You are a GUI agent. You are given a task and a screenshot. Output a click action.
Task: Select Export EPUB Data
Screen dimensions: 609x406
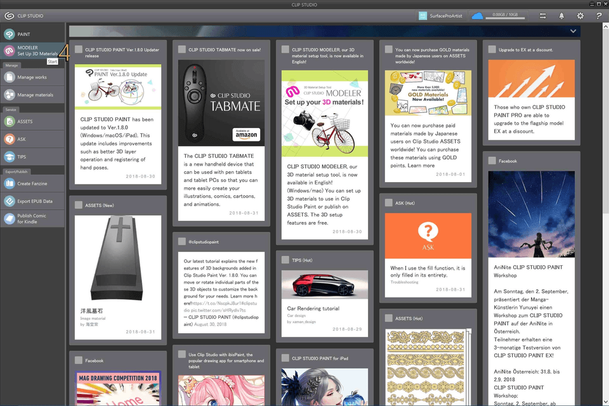(x=32, y=201)
